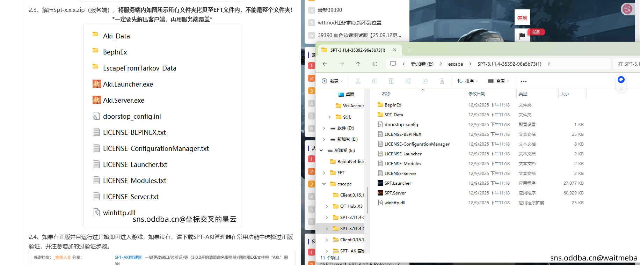This screenshot has height=265, width=640.
Task: Click the Rename toolbar icon
Action: click(x=408, y=81)
